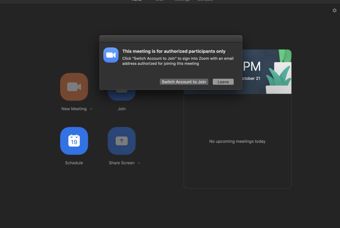Screen dimensions: 340x228
Task: Click the Schedule label
Action: 74,163
